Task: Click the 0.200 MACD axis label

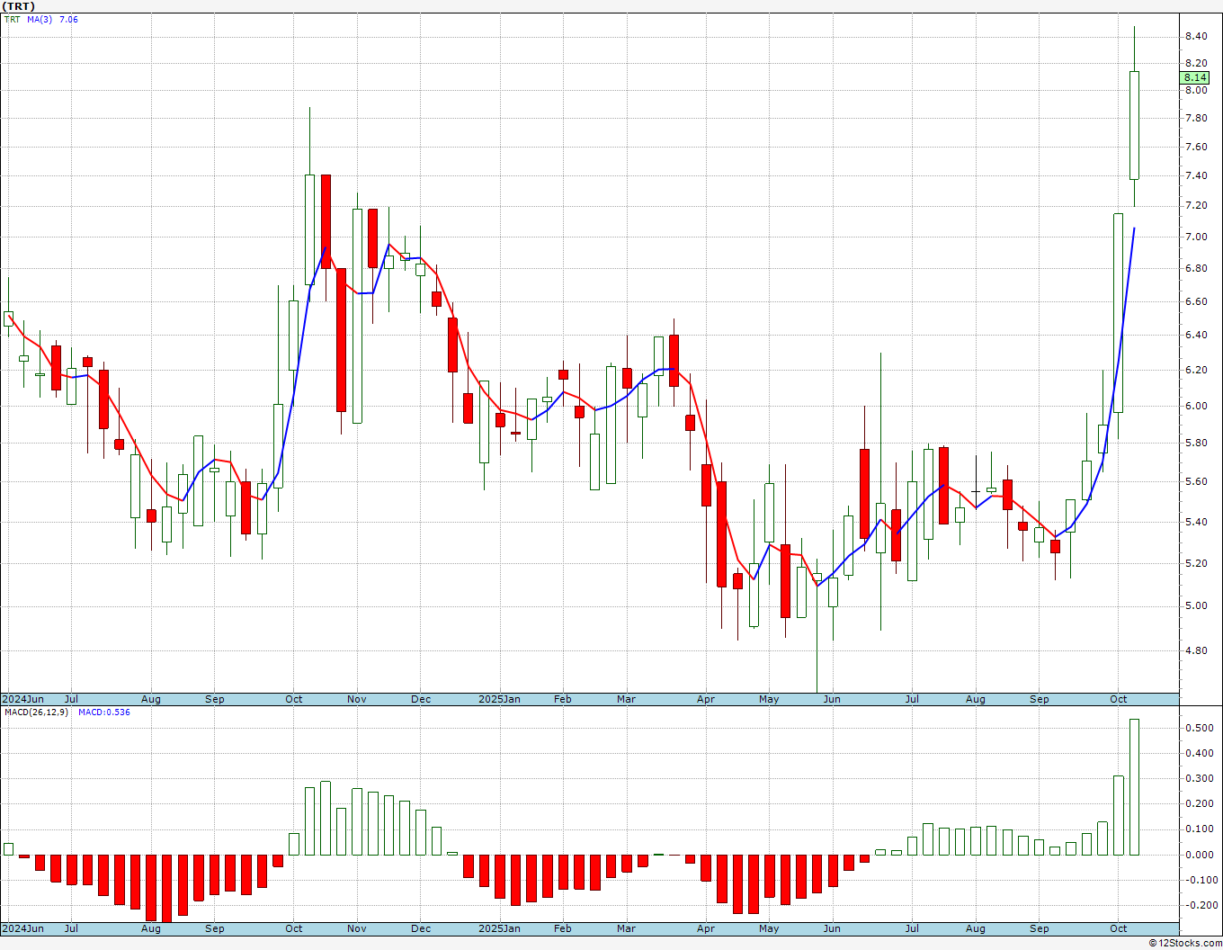Action: click(1198, 803)
